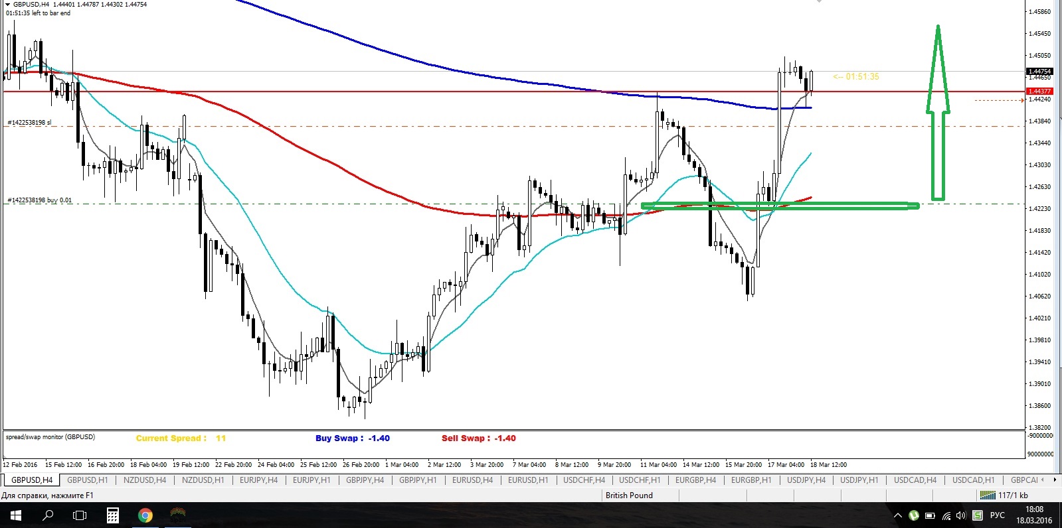Switch to the NZDUSD,H4 chart tab

[145, 480]
